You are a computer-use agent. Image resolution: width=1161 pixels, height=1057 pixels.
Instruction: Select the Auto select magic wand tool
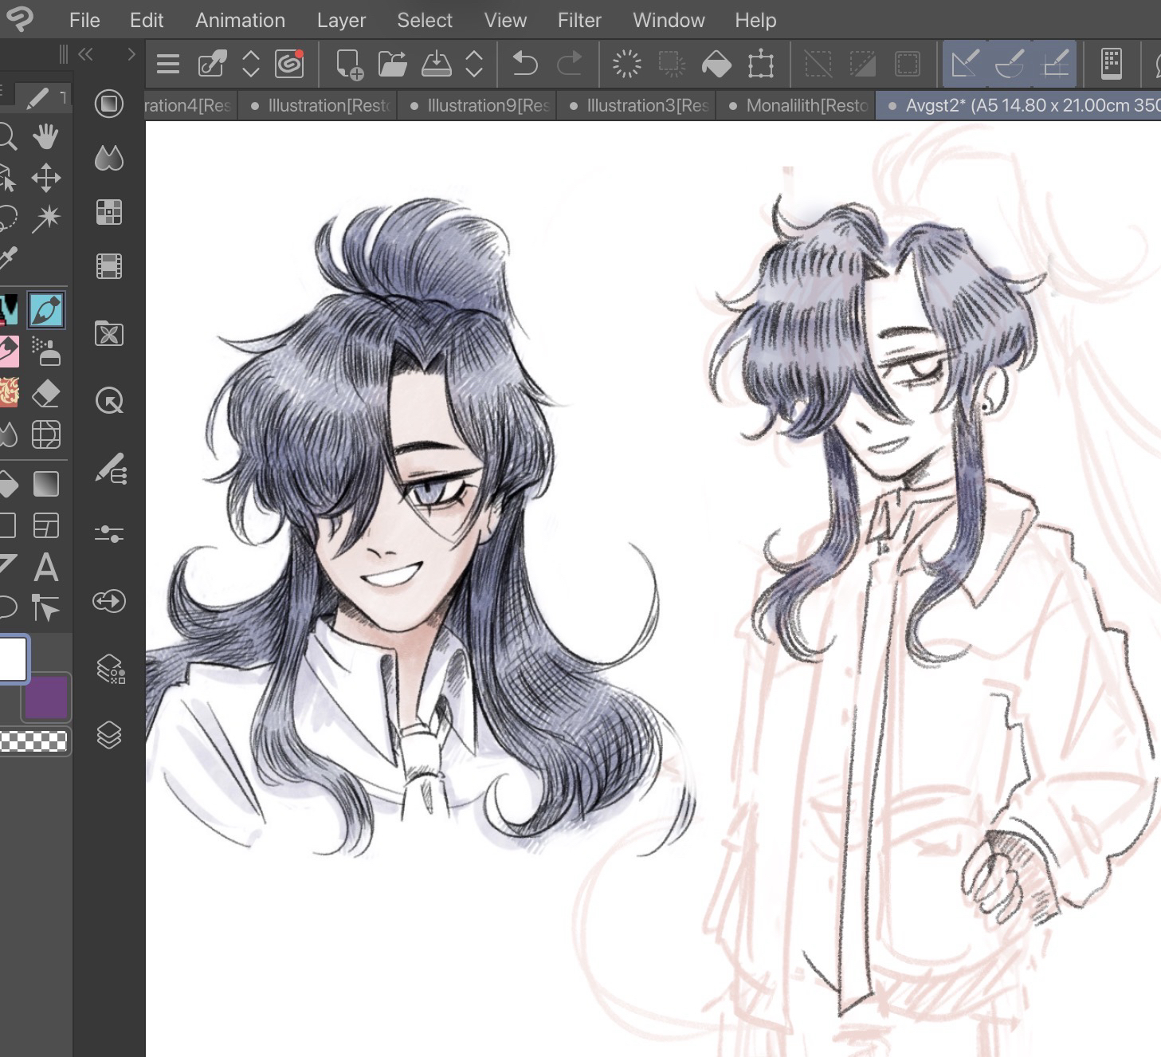point(46,218)
